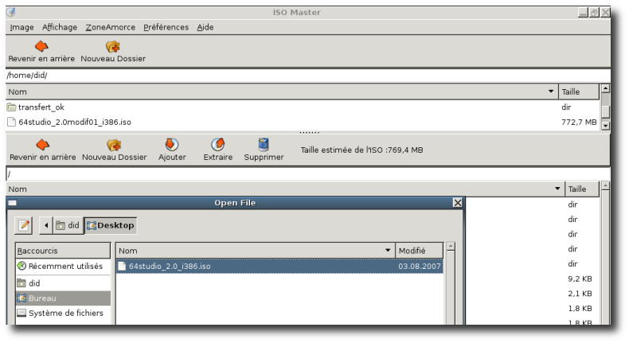This screenshot has width=629, height=343.
Task: Select the Bureau shortcut
Action: coord(63,298)
